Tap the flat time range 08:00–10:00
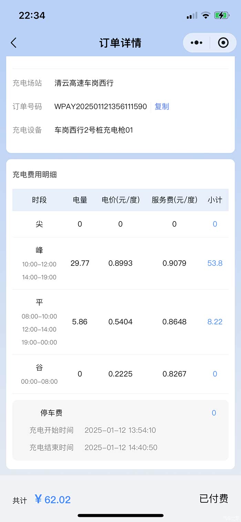Image resolution: width=241 pixels, height=522 pixels. pos(39,316)
